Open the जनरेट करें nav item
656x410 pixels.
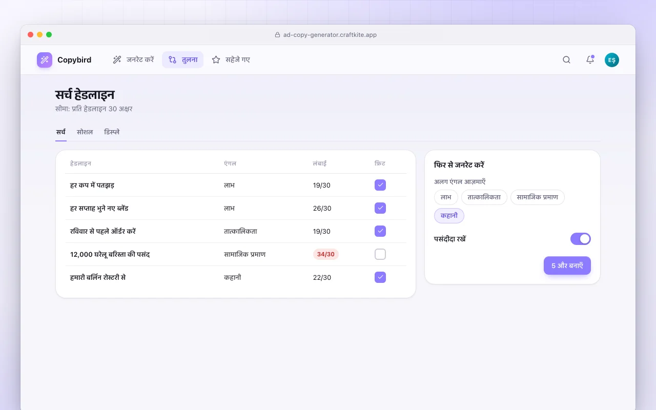click(x=133, y=60)
